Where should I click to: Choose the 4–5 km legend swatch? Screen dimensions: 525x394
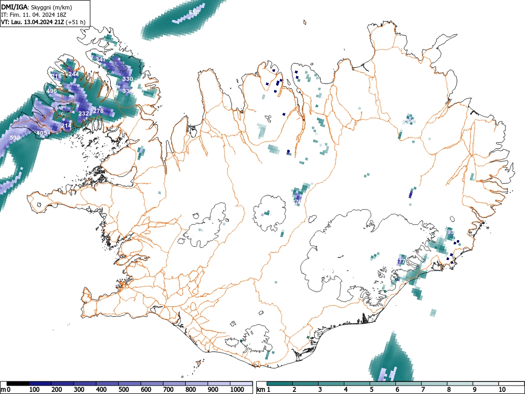(357, 383)
